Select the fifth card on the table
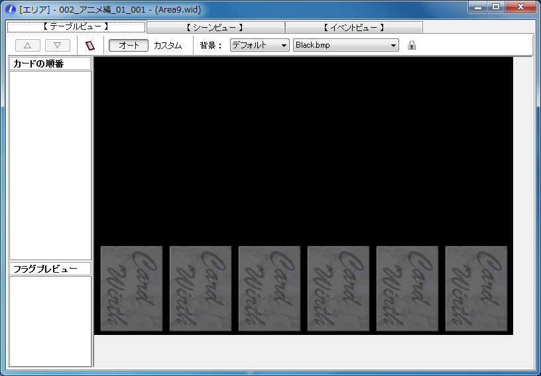 point(408,289)
